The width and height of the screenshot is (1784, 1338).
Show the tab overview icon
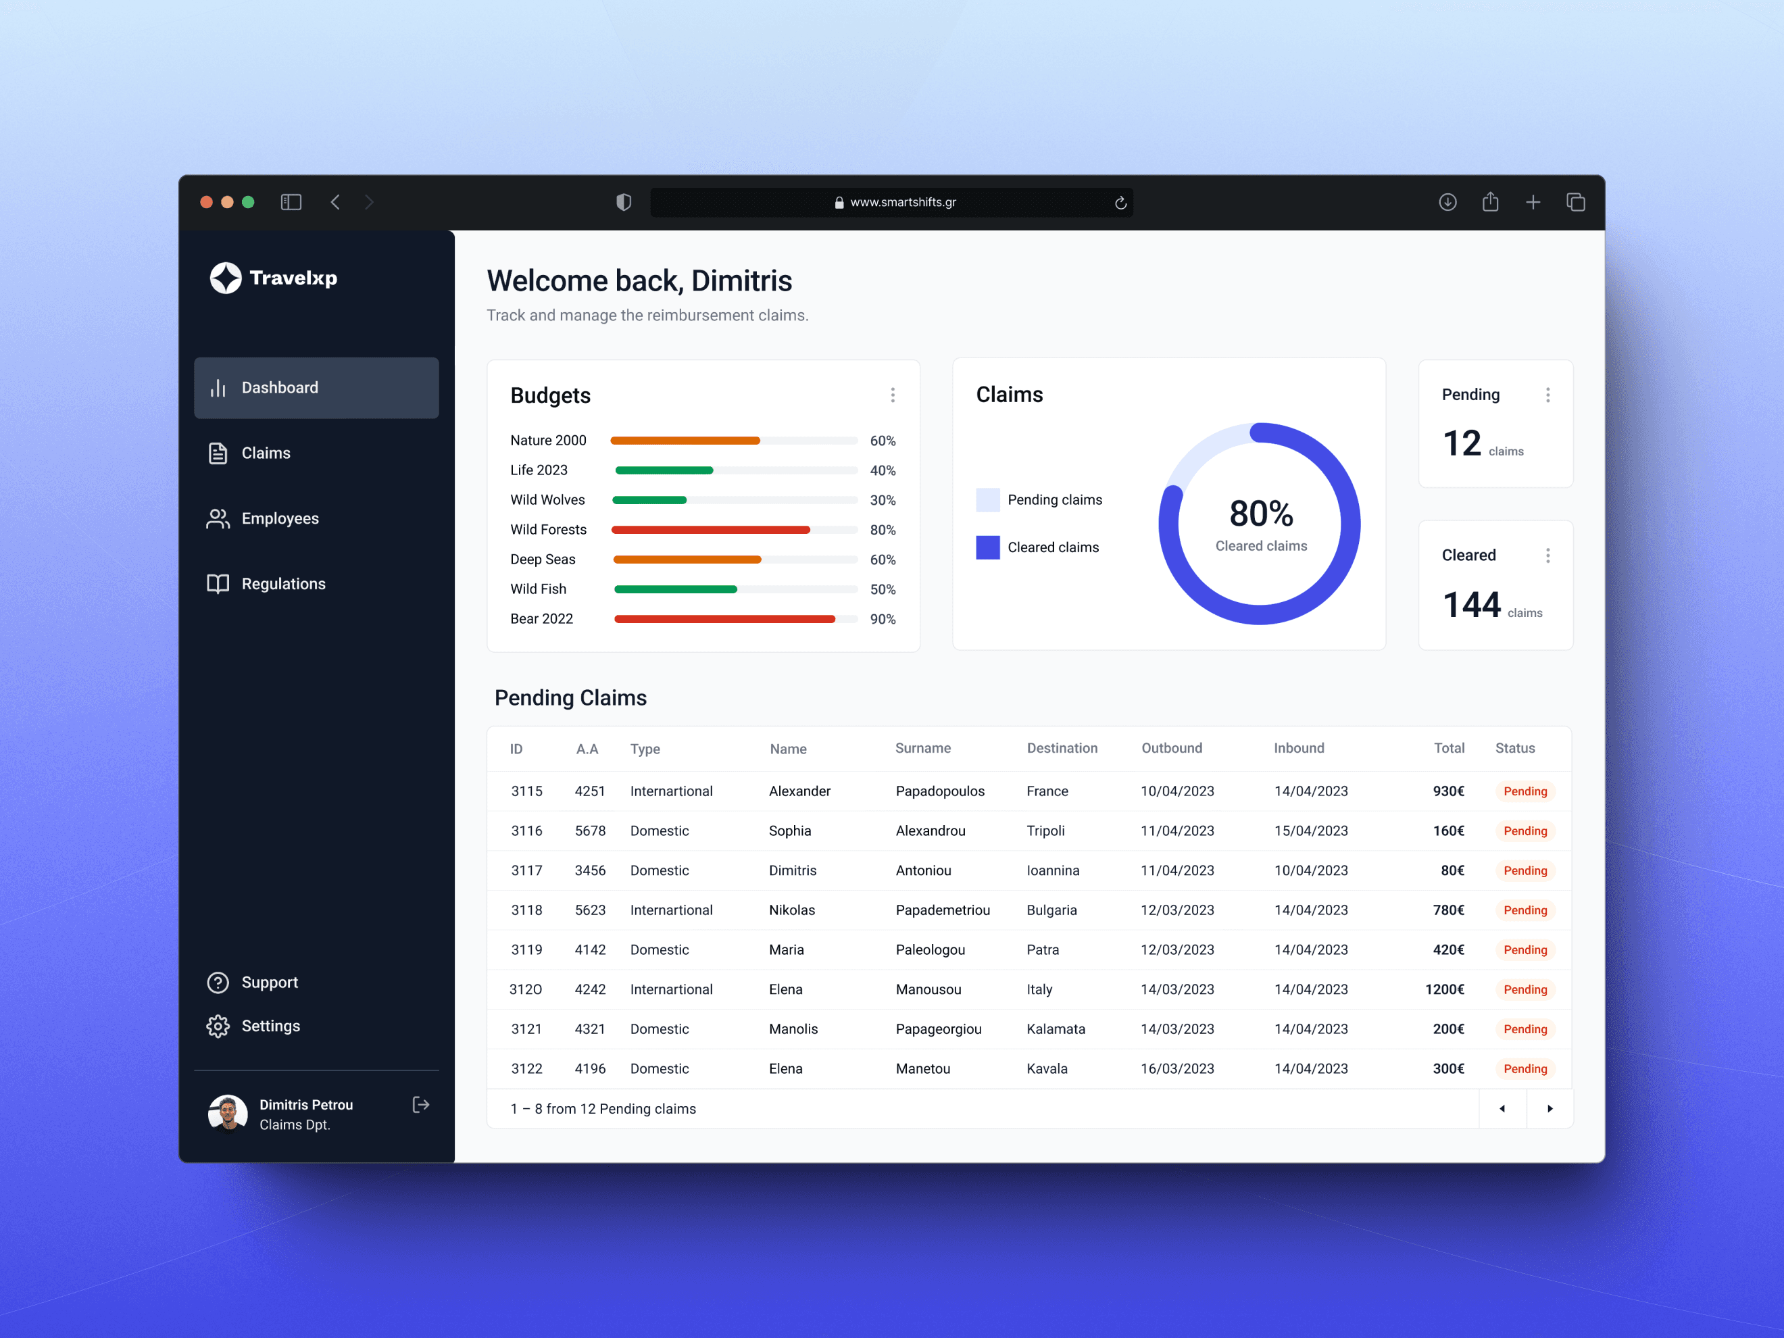(1576, 203)
